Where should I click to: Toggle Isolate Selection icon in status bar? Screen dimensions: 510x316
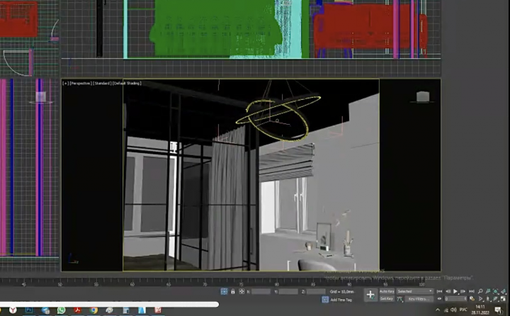coord(224,291)
